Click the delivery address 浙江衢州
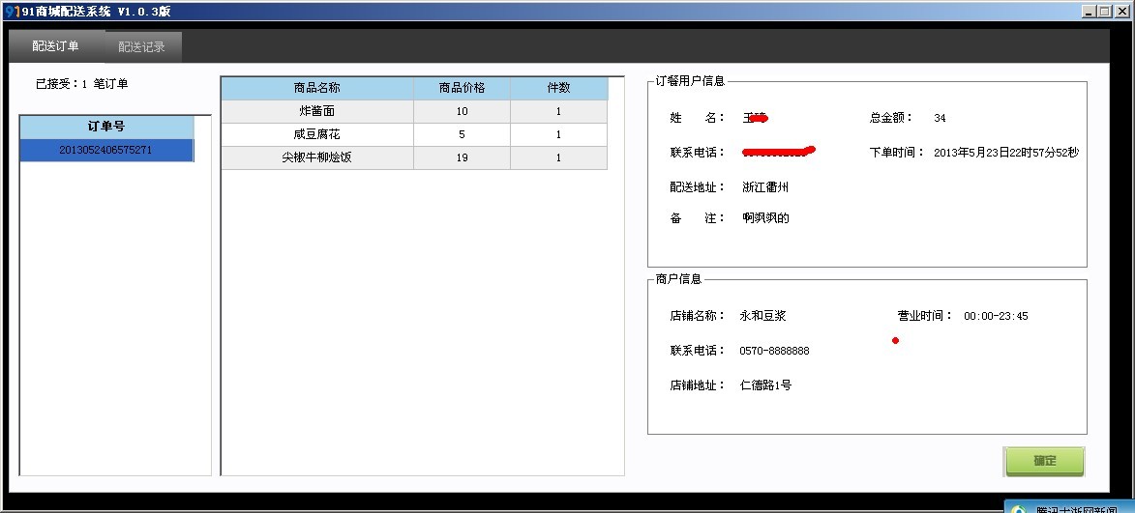 (765, 187)
